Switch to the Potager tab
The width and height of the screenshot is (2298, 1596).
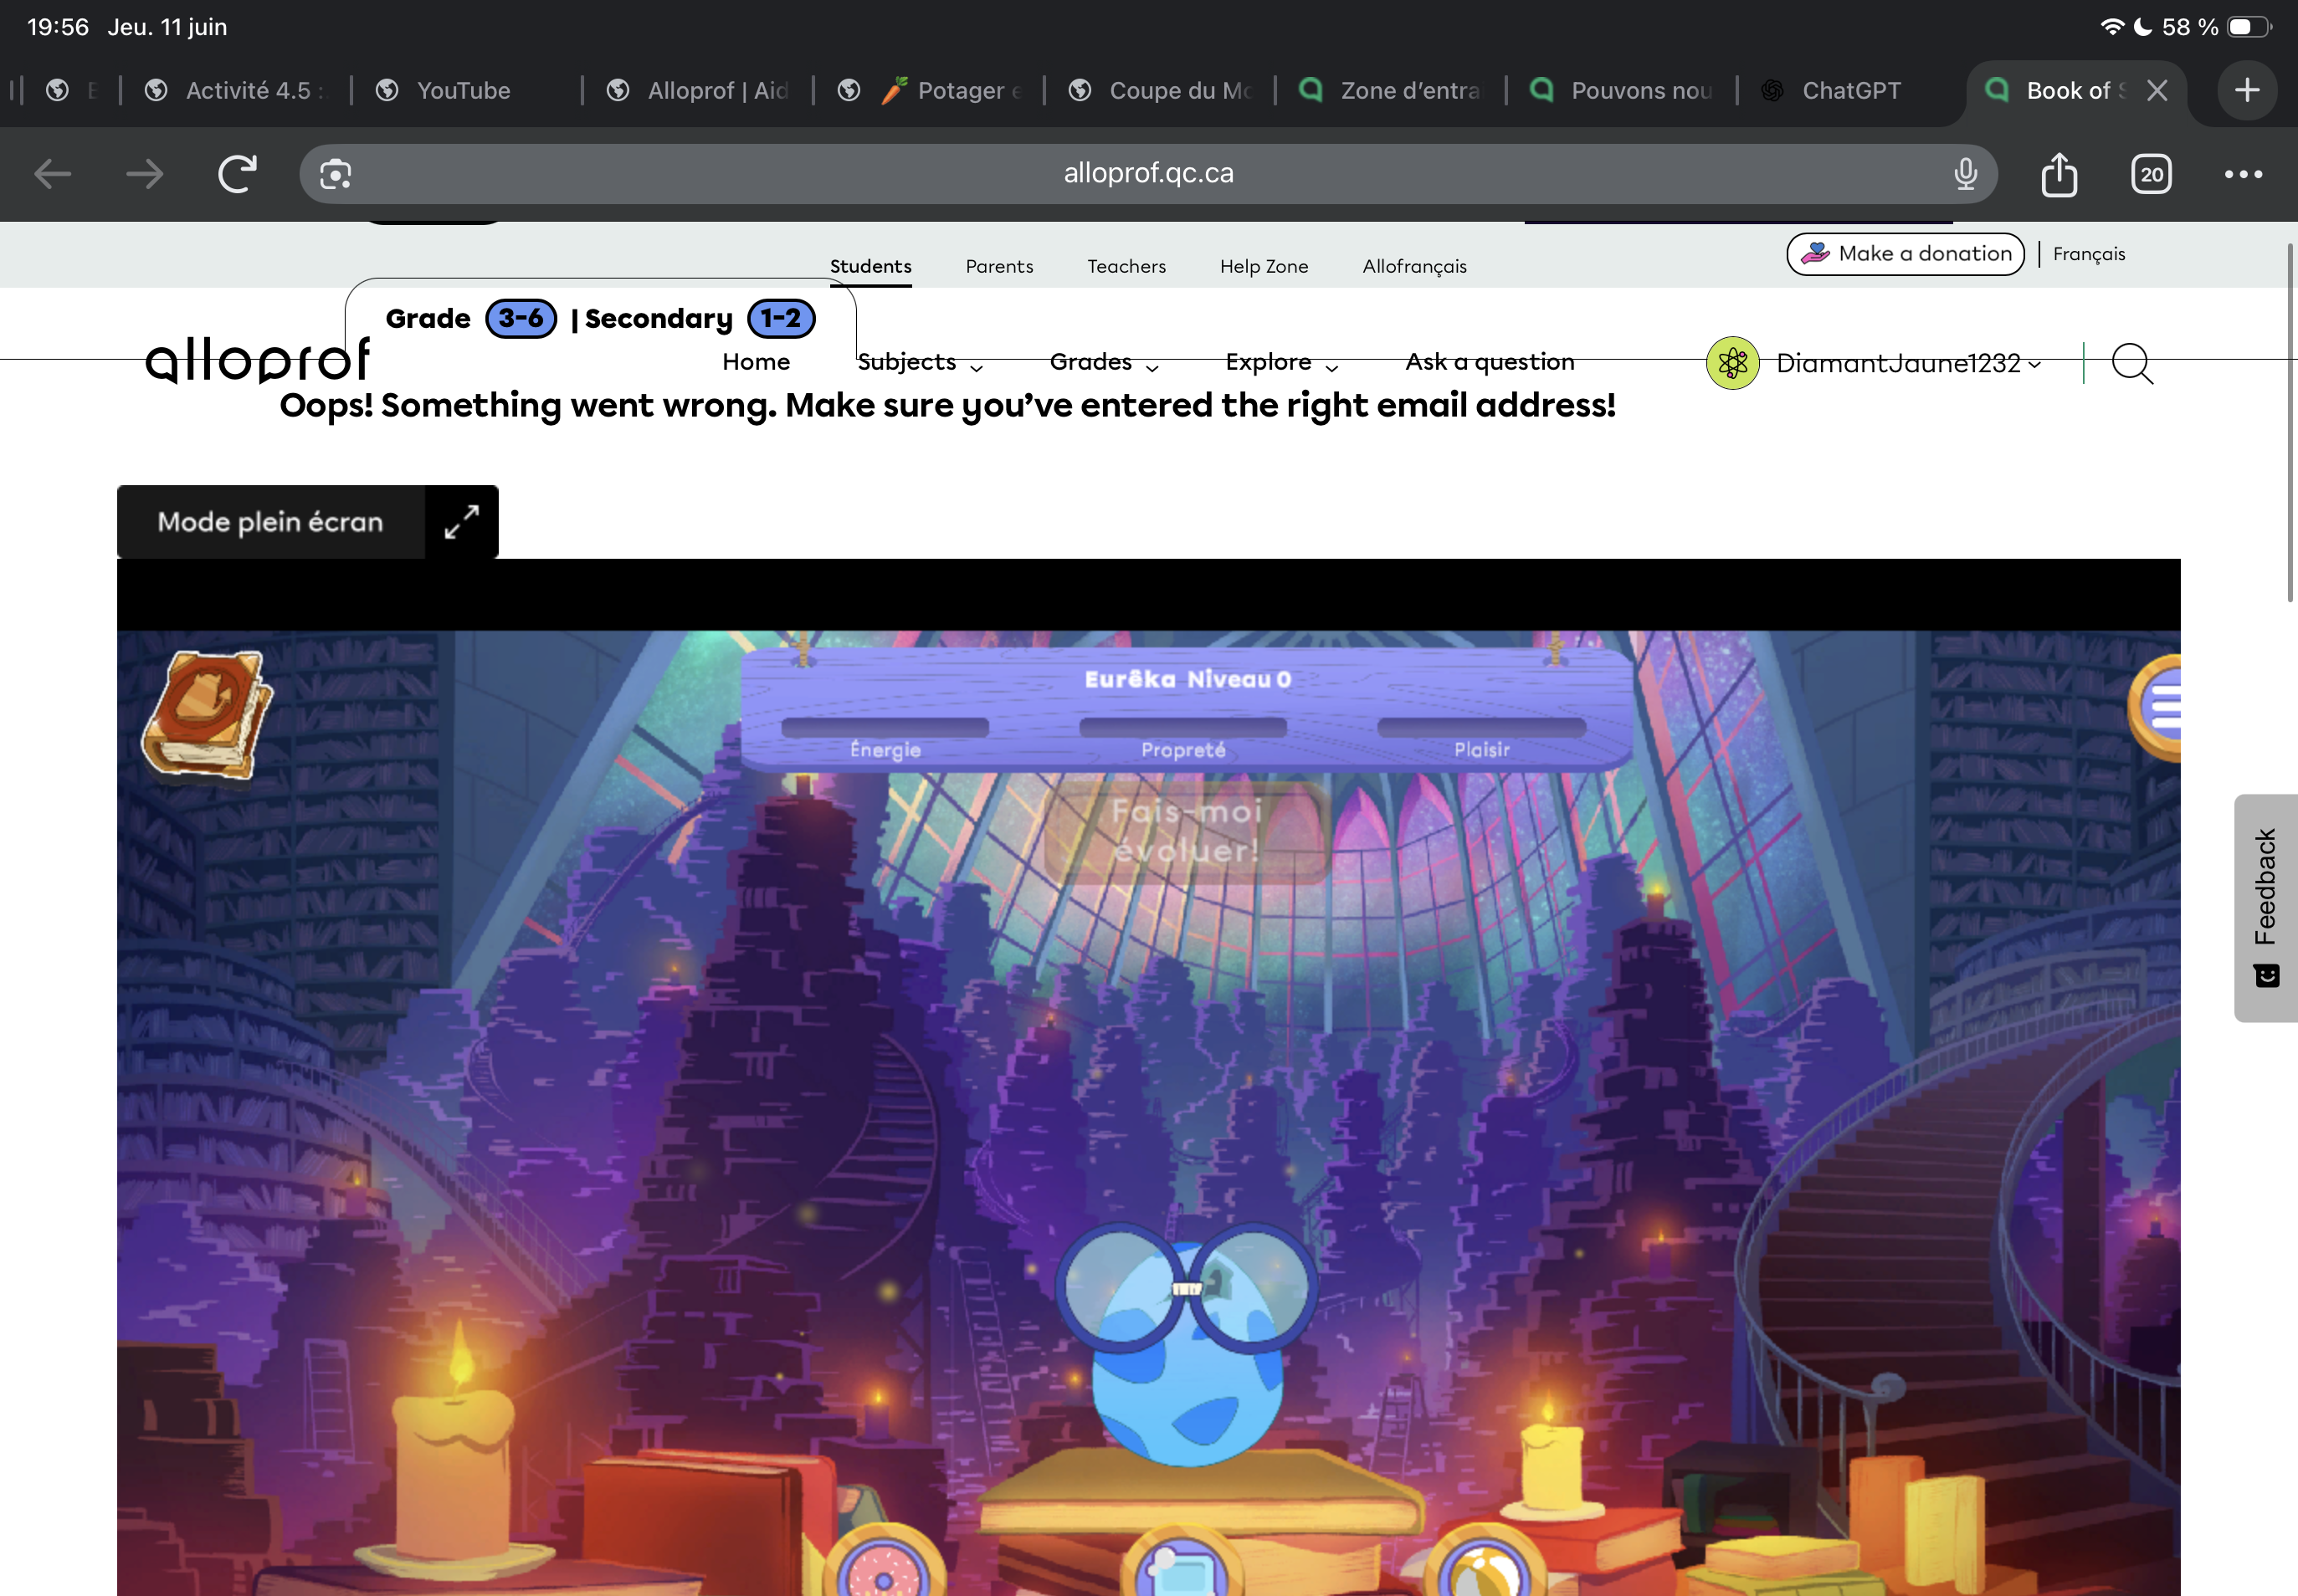[930, 90]
